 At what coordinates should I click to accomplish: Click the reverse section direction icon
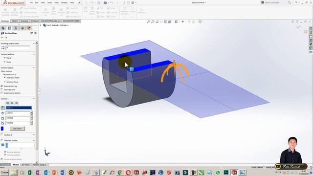2,108
